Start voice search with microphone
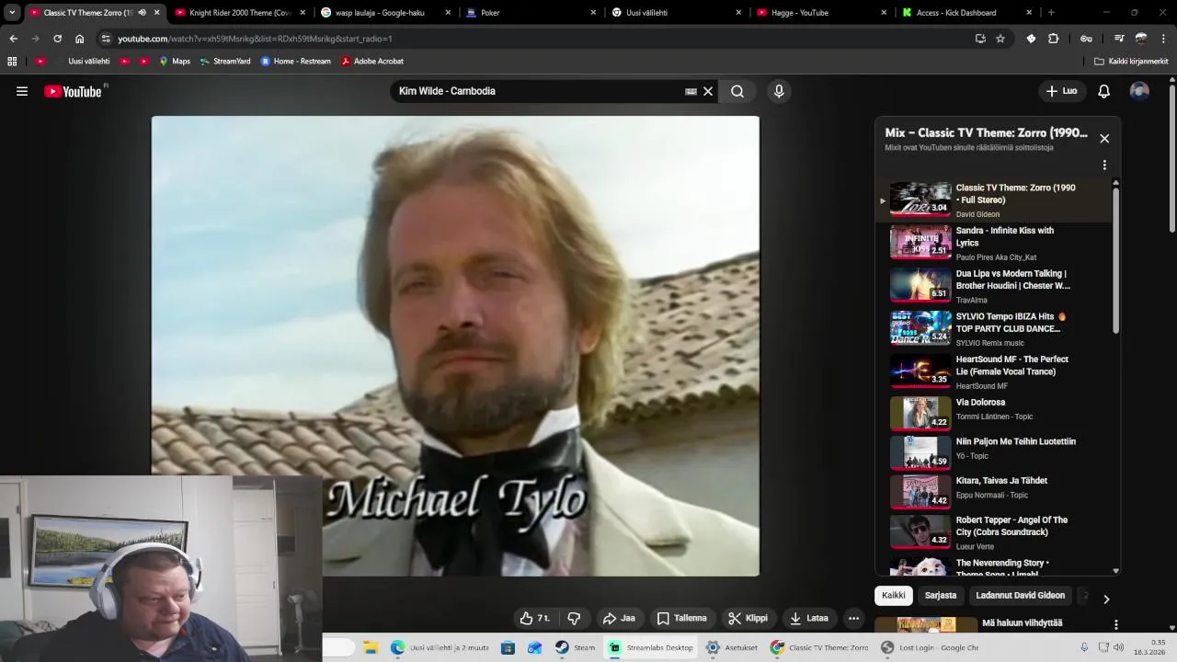Viewport: 1177px width, 662px height. point(779,91)
